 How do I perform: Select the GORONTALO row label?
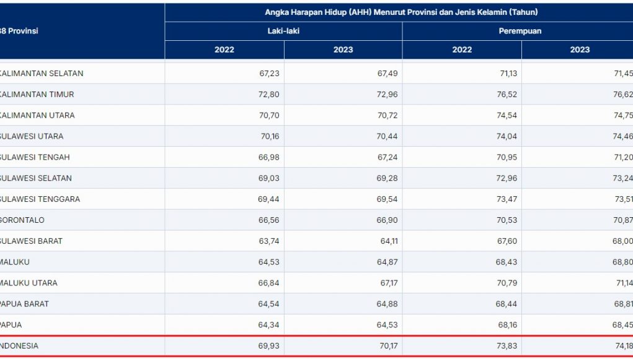23,220
